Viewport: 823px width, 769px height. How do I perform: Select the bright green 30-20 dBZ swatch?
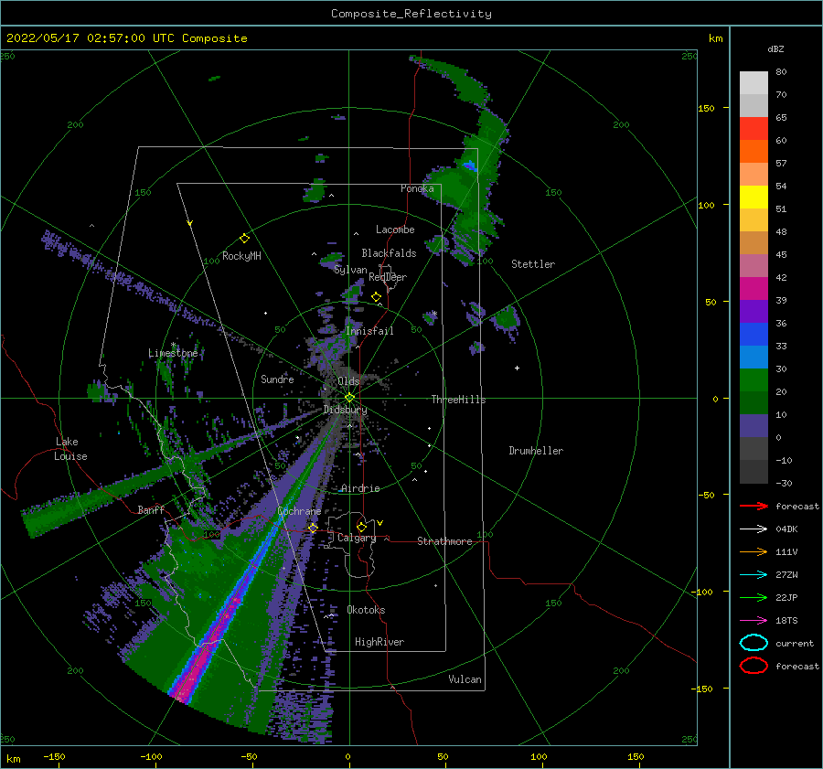754,380
